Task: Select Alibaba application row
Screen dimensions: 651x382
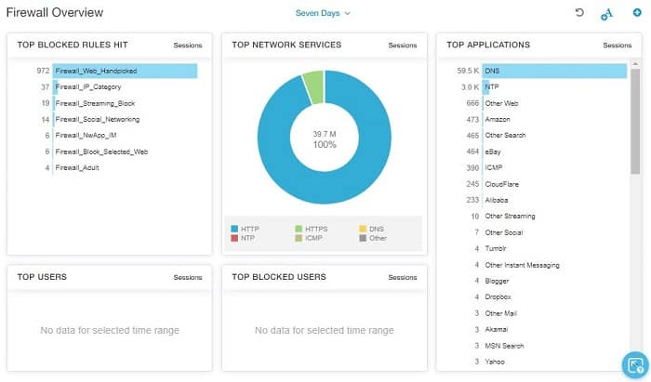Action: pyautogui.click(x=497, y=200)
